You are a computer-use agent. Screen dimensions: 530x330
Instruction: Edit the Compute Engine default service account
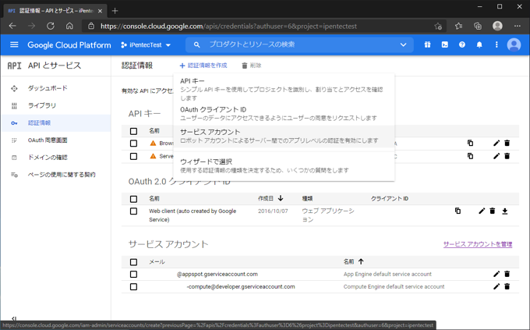[x=496, y=286]
